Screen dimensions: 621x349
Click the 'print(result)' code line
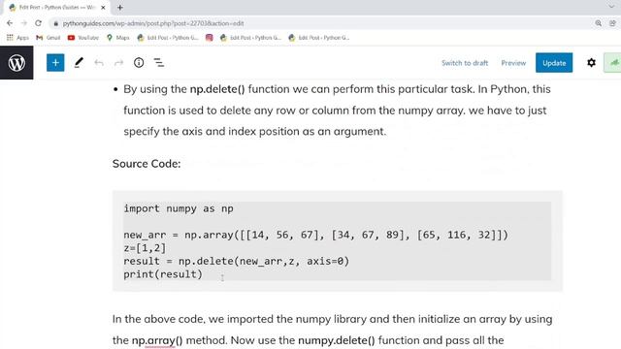pos(163,274)
